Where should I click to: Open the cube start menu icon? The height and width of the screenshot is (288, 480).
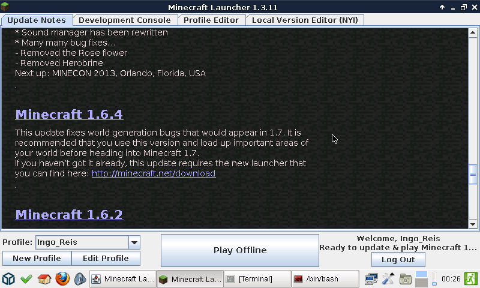coord(8,279)
